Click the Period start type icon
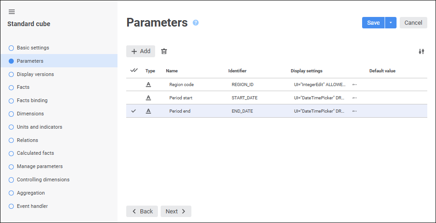436x223 pixels. (148, 98)
